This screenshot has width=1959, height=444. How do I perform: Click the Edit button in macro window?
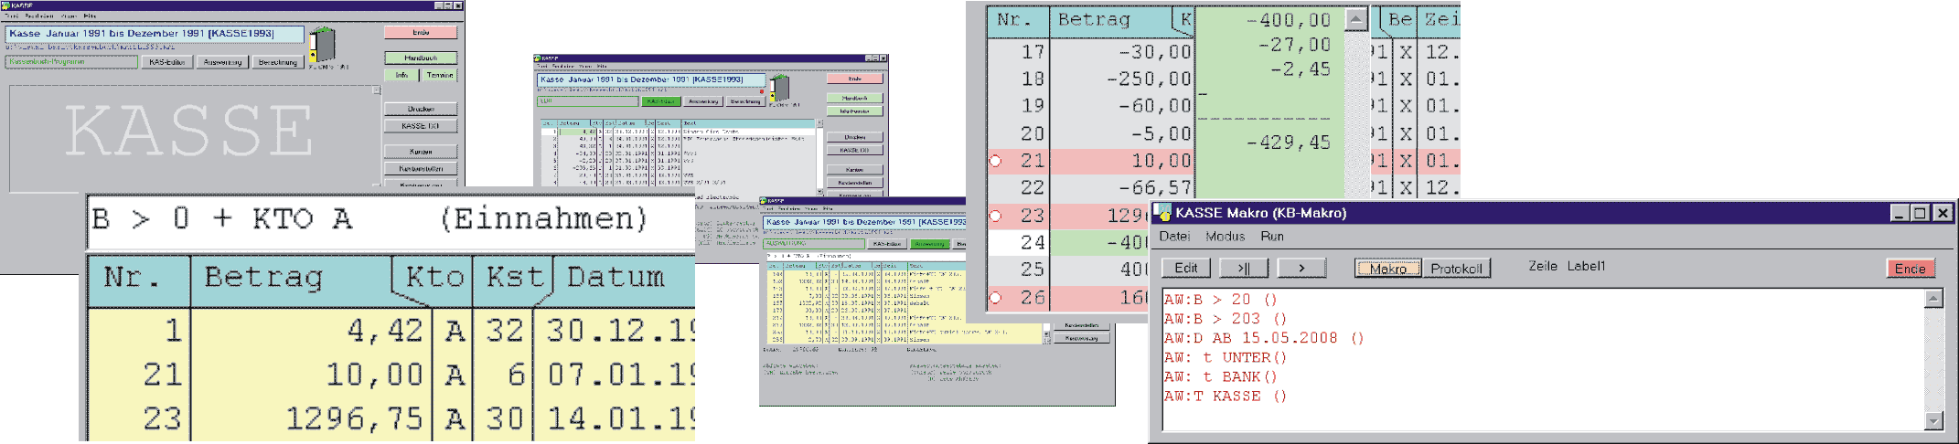click(1186, 268)
